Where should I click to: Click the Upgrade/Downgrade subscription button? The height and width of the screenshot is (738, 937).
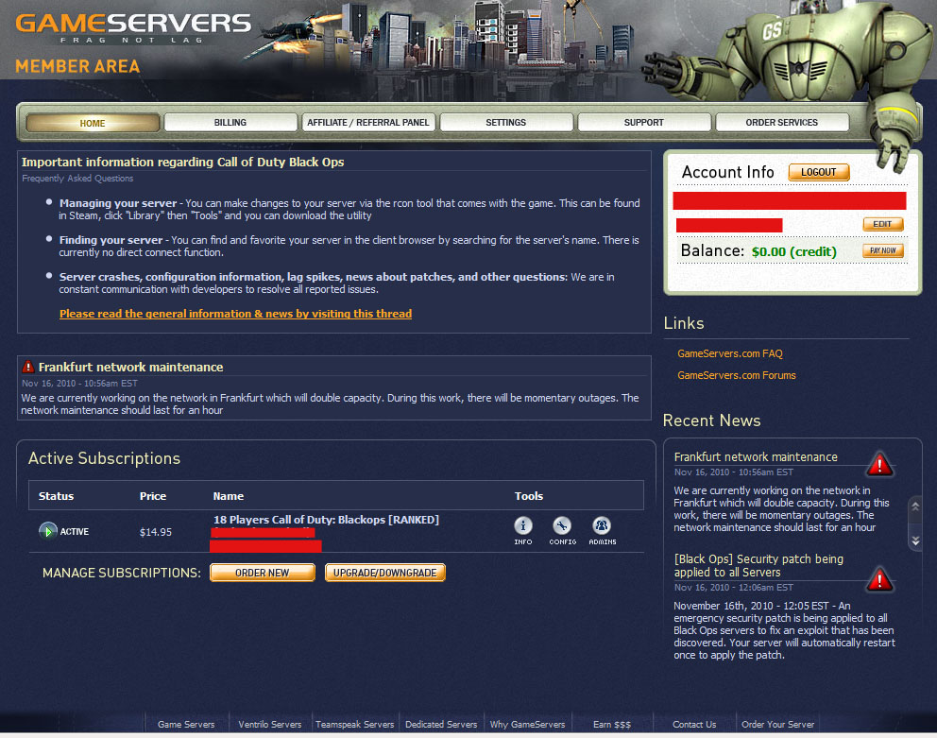pos(384,573)
